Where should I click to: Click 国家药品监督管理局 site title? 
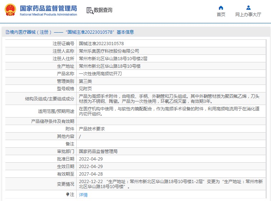48,8
